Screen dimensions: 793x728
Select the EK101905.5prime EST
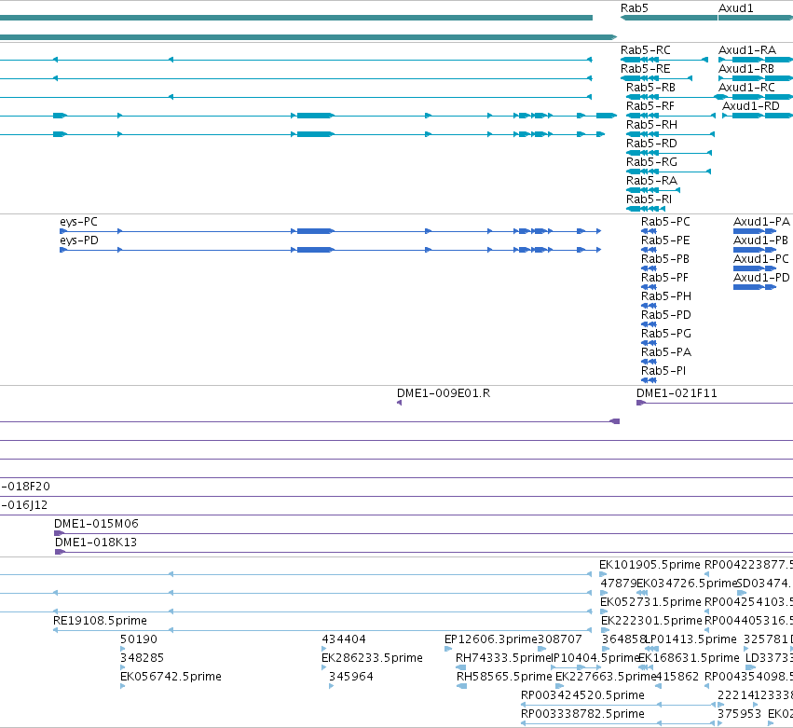(x=649, y=565)
